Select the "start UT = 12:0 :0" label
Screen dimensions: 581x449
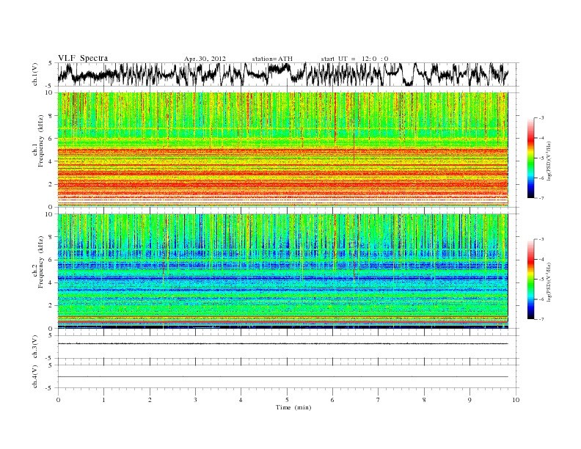click(354, 59)
